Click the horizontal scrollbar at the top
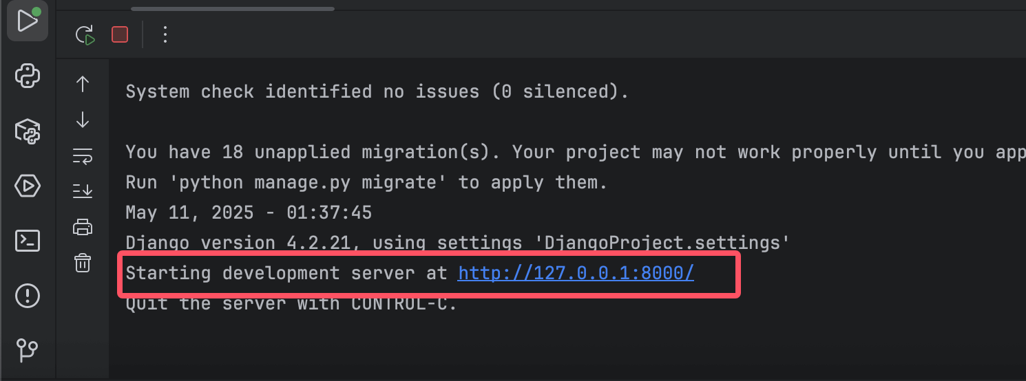 click(232, 9)
